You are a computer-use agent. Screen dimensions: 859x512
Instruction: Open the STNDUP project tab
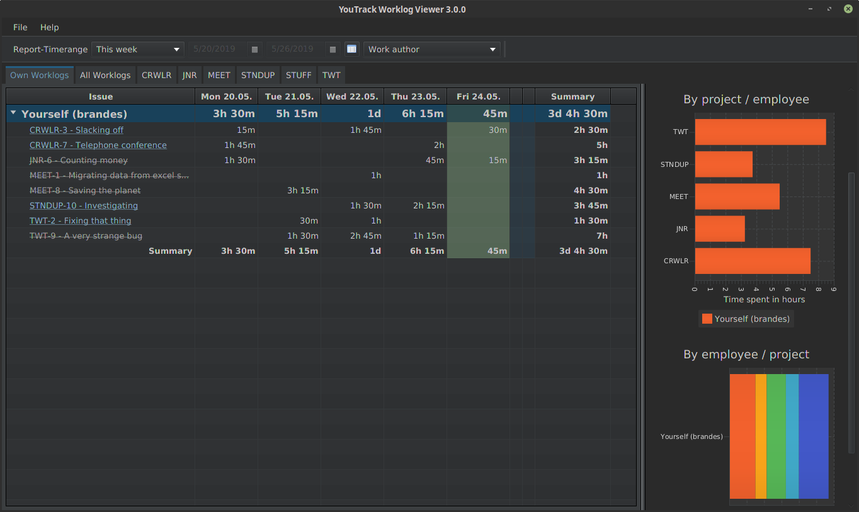click(258, 75)
